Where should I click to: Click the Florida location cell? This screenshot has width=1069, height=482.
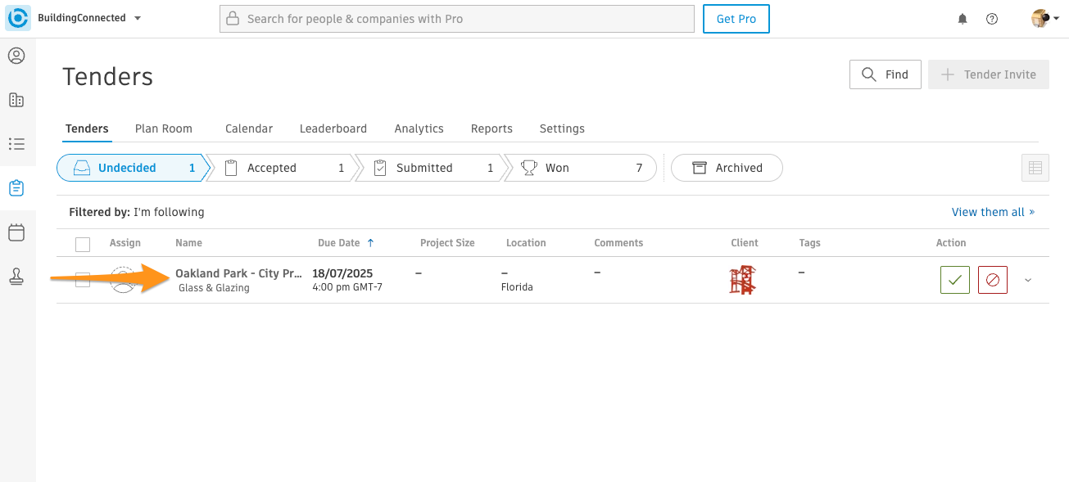pyautogui.click(x=517, y=287)
